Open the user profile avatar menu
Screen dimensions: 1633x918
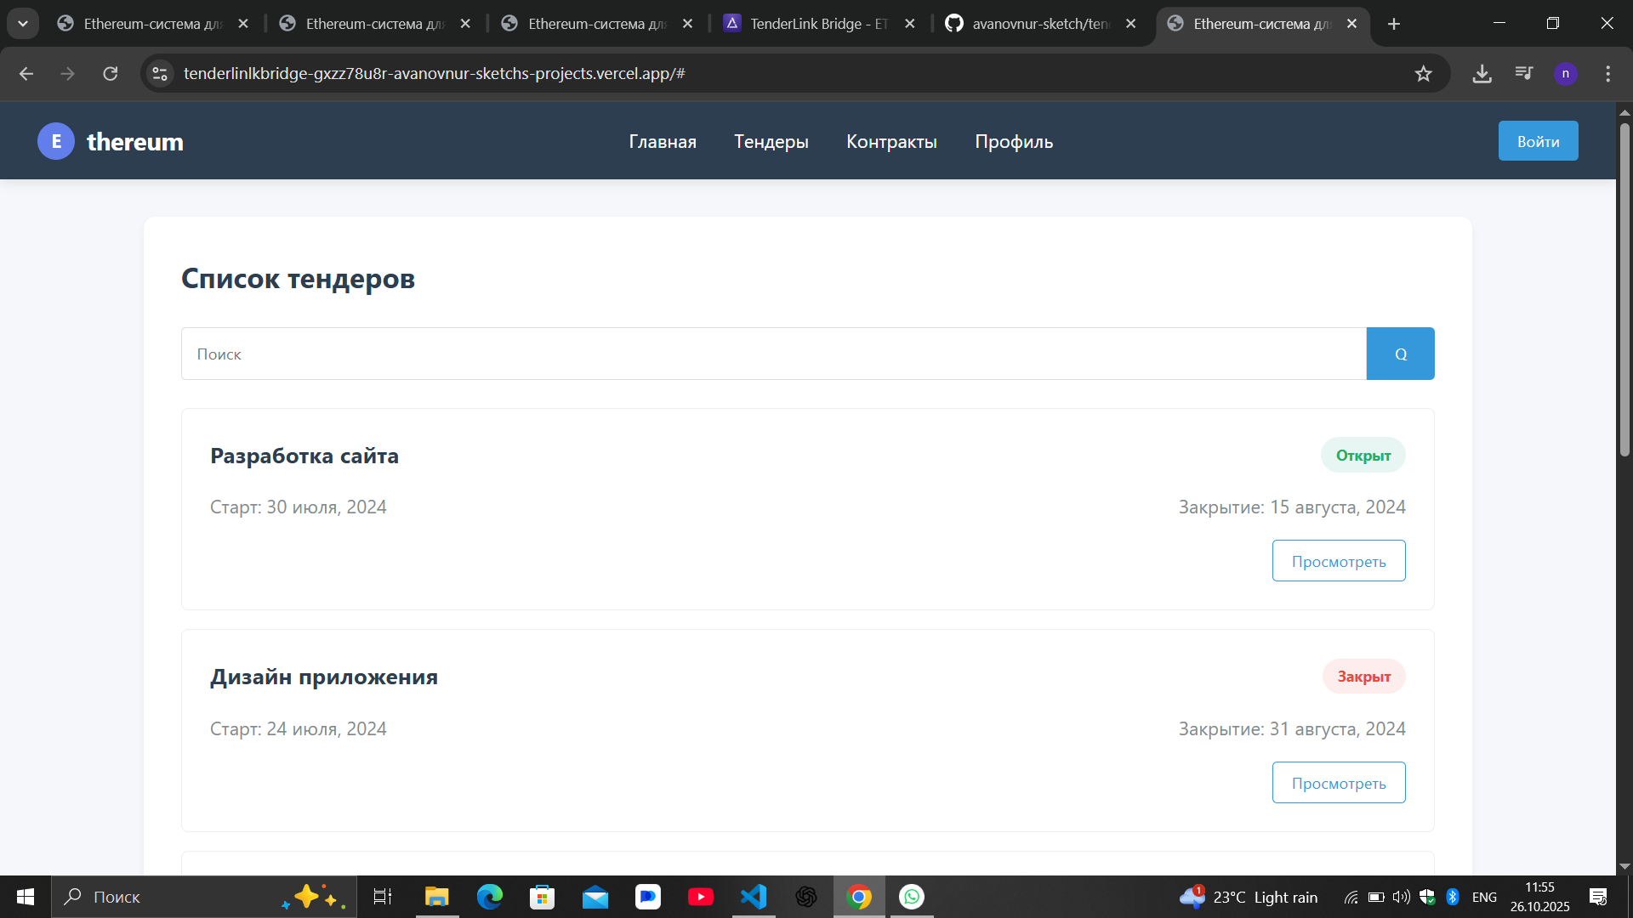point(1565,74)
